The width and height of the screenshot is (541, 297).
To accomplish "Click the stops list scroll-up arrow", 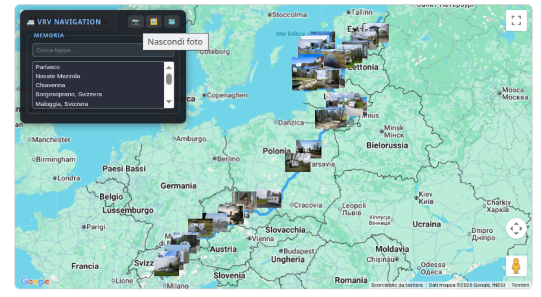I will [169, 67].
